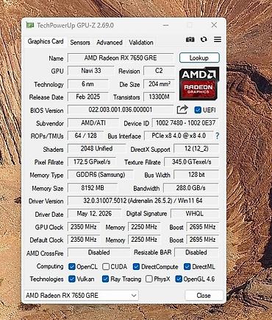Screen dimensions: 272x320
Task: Toggle the PhysX checkbox
Action: pos(148,279)
